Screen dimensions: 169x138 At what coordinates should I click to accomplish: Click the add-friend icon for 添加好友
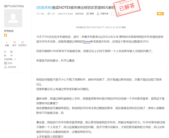6,67
